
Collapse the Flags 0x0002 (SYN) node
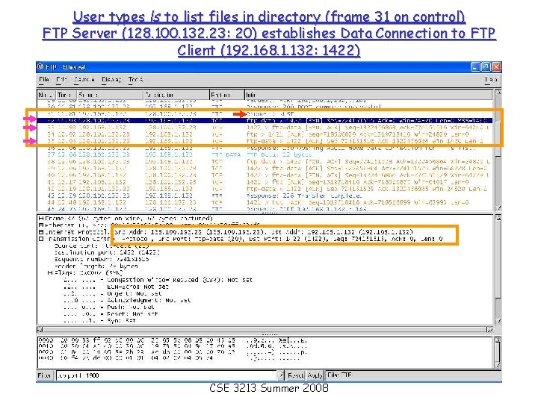tap(50, 273)
